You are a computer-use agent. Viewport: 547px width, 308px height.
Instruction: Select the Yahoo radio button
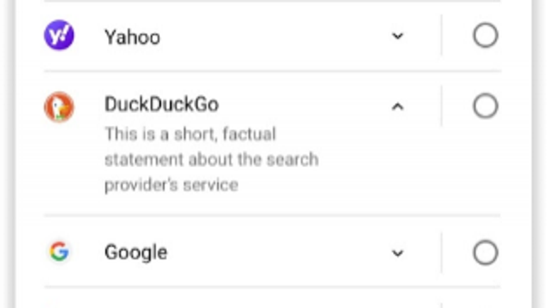click(485, 36)
